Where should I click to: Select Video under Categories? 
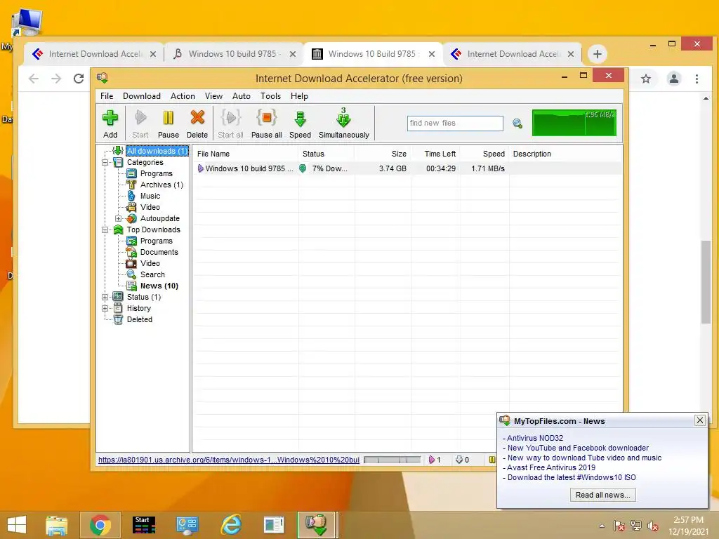150,207
